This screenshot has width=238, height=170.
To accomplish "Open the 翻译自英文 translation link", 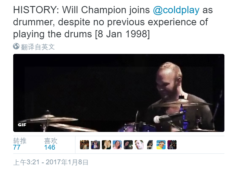I will click(x=38, y=47).
